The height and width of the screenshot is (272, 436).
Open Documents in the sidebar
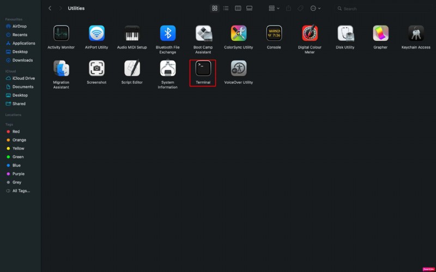coord(20,87)
